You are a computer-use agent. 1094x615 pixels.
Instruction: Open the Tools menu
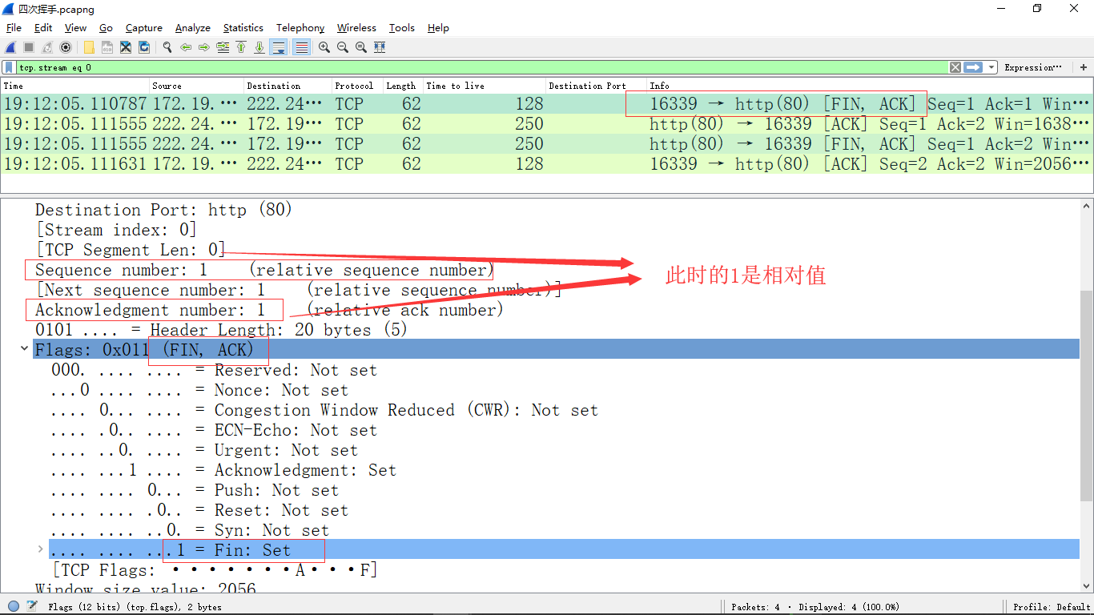point(401,28)
